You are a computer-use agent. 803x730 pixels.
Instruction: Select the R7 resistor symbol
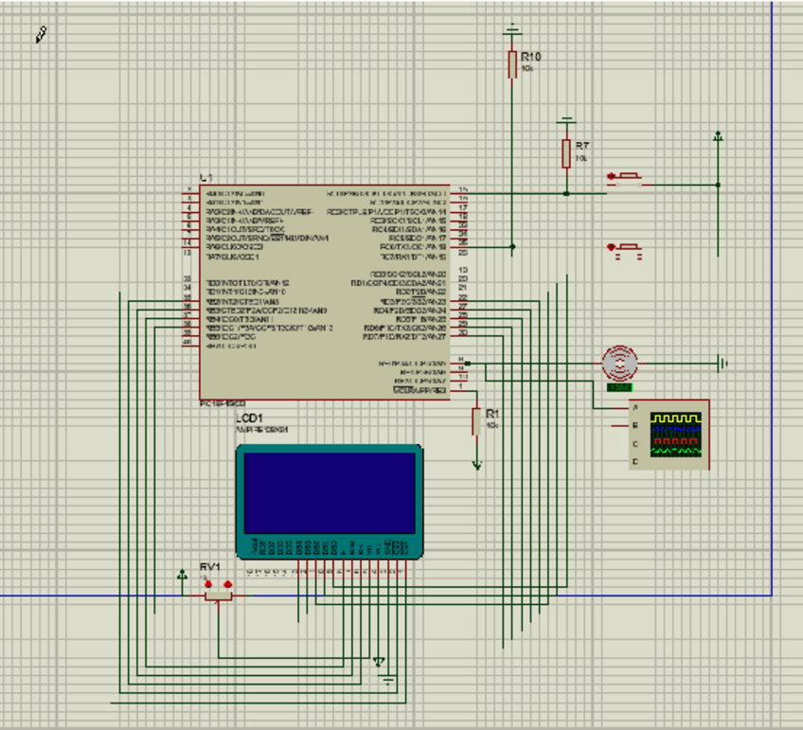pyautogui.click(x=566, y=153)
